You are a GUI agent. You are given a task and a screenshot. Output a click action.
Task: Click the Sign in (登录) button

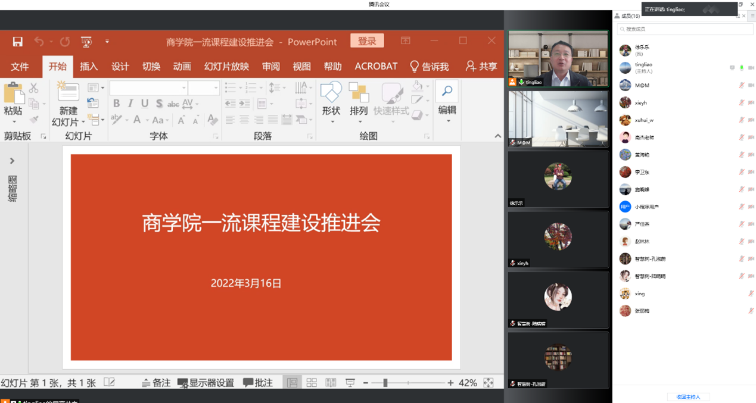367,41
